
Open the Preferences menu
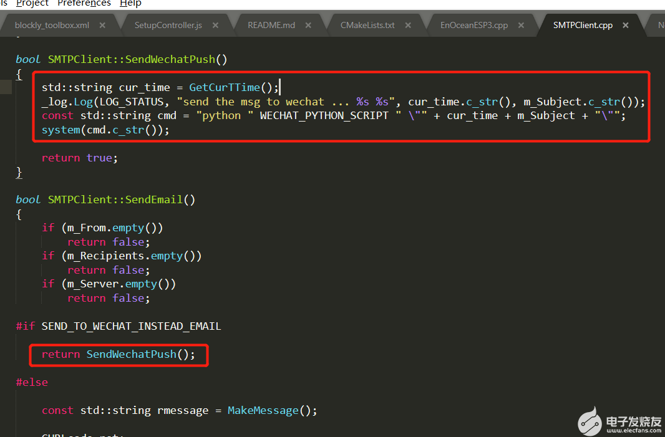click(84, 3)
